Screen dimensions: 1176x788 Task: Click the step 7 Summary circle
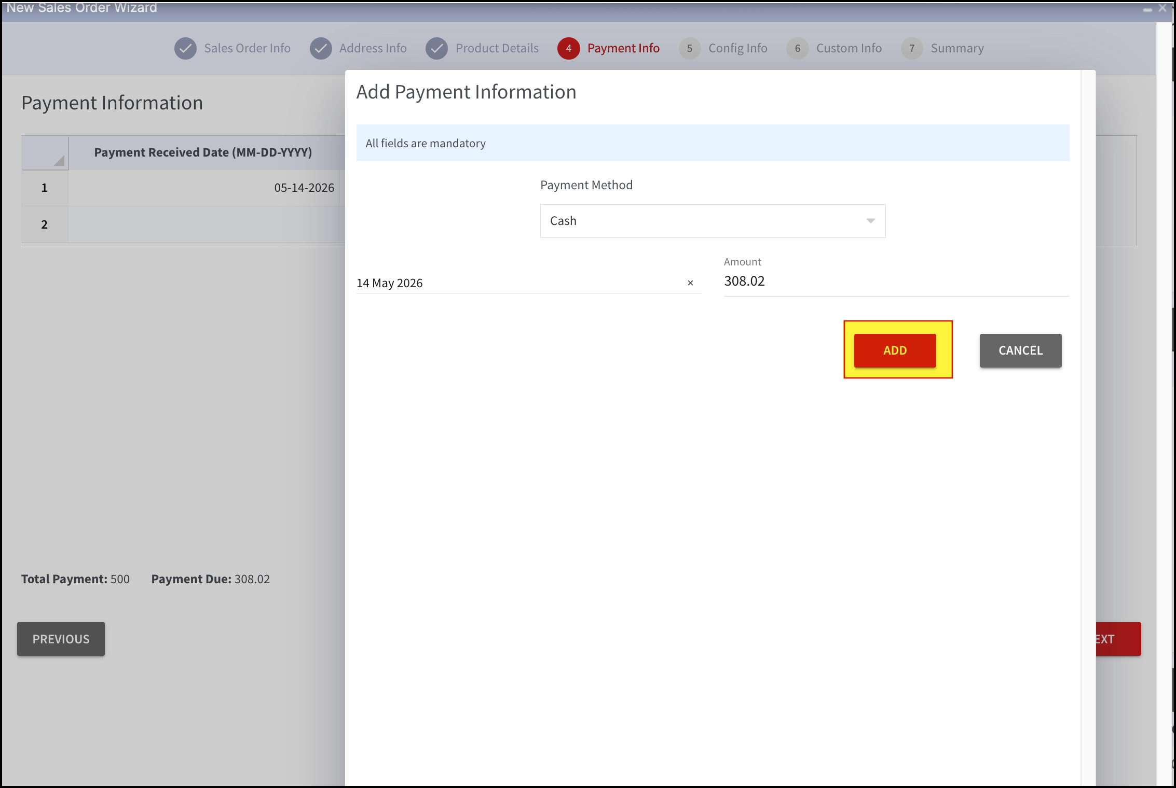(912, 48)
